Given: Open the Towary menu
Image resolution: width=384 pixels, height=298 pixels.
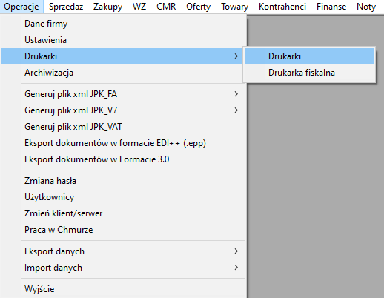Looking at the screenshot, I should pos(234,7).
